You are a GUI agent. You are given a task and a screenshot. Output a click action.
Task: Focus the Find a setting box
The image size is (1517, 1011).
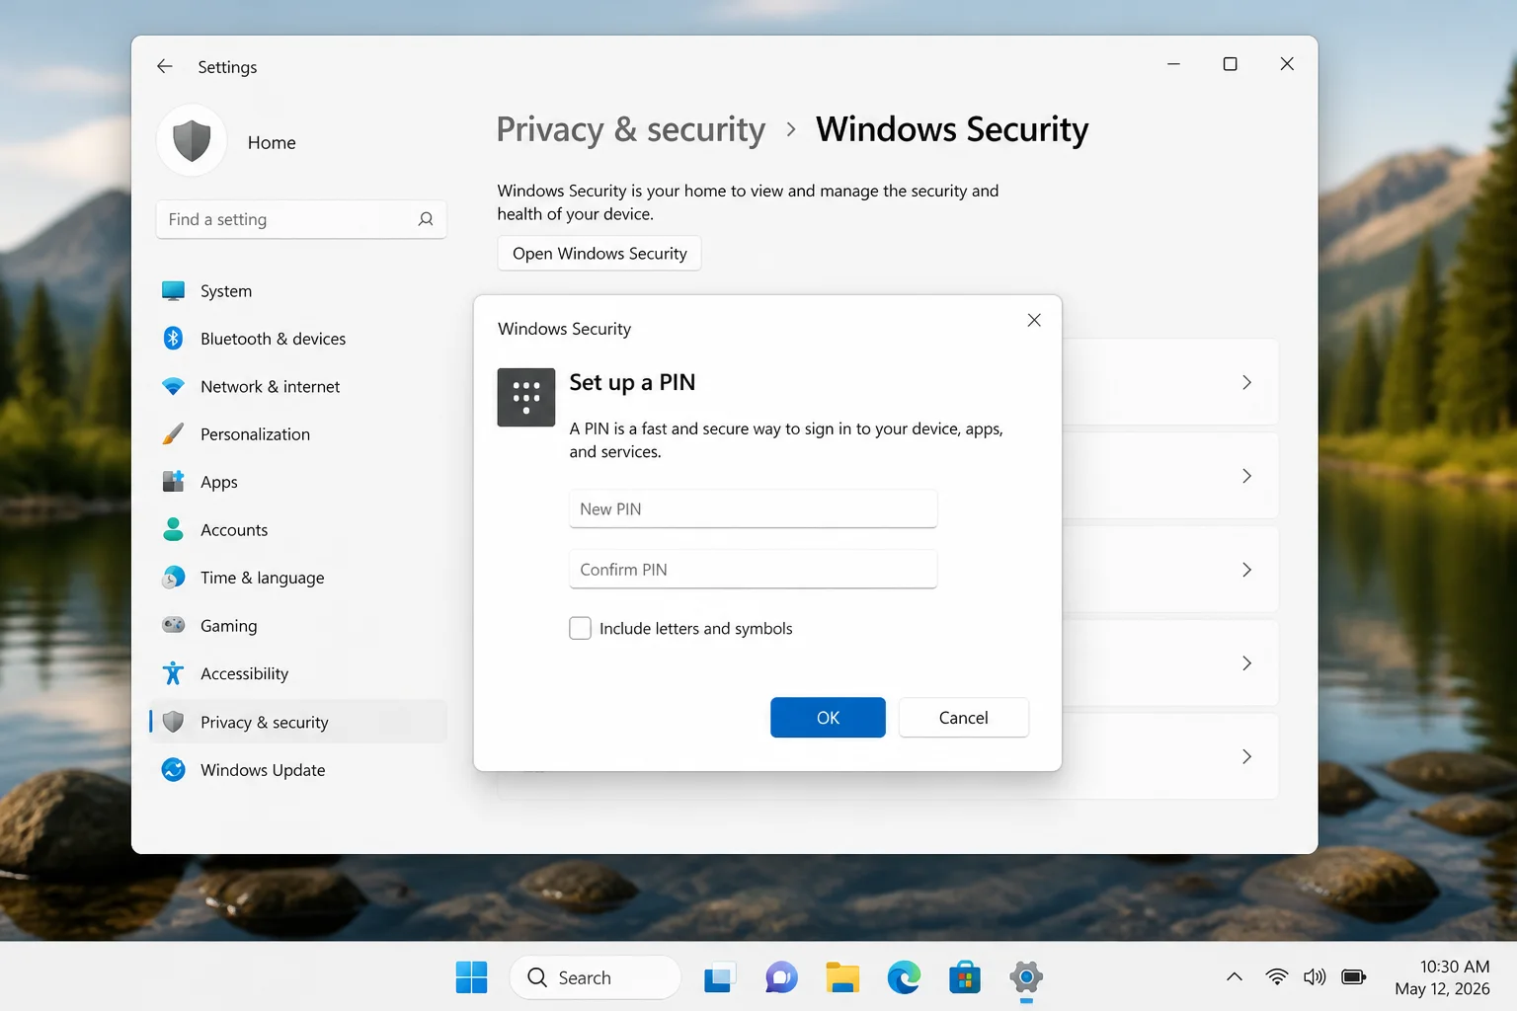click(301, 219)
